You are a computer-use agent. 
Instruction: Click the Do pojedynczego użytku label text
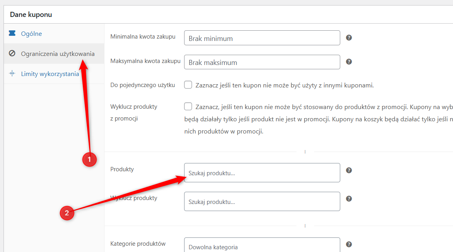click(x=143, y=85)
